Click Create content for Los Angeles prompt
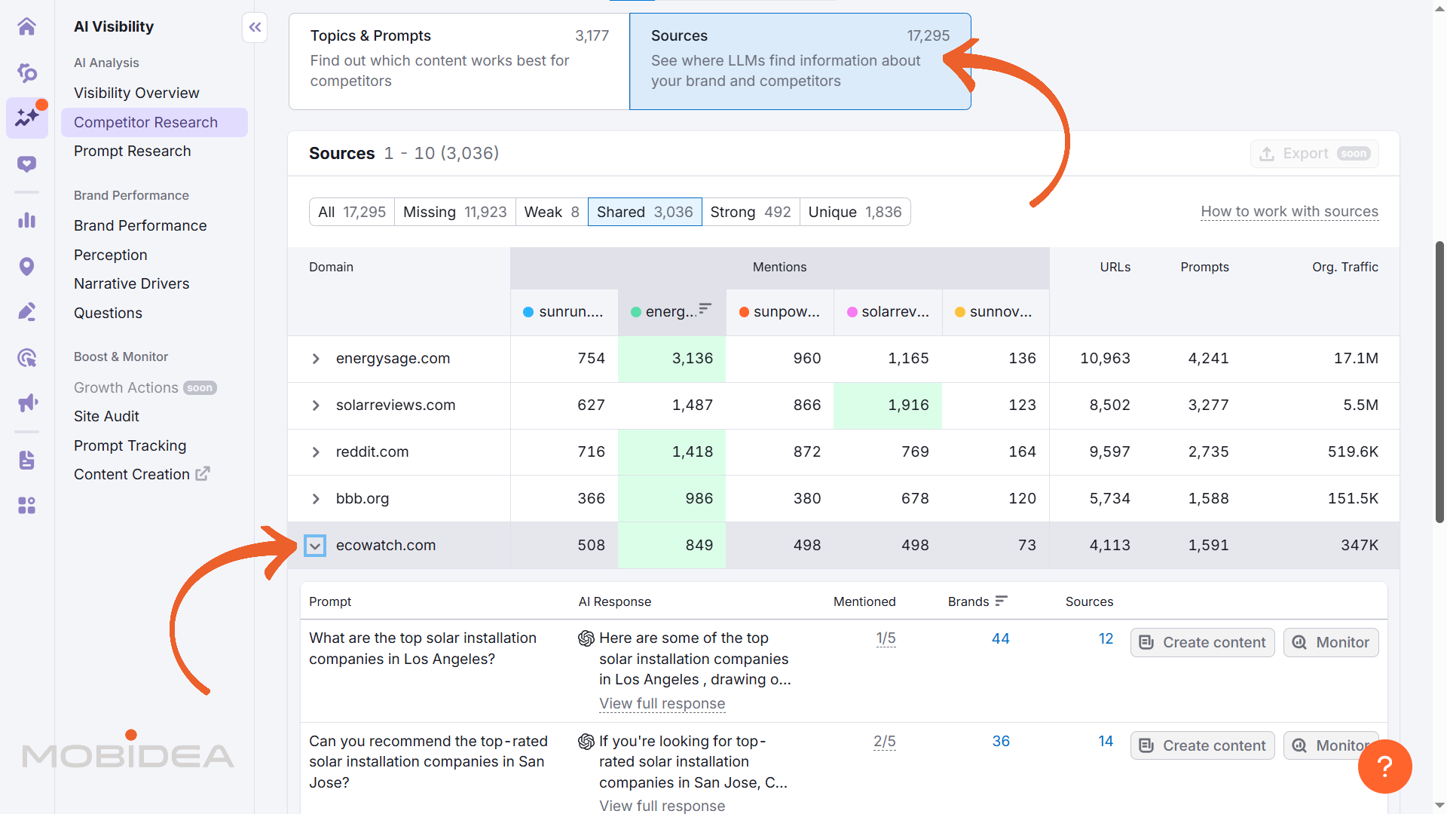This screenshot has width=1447, height=814. pyautogui.click(x=1202, y=642)
